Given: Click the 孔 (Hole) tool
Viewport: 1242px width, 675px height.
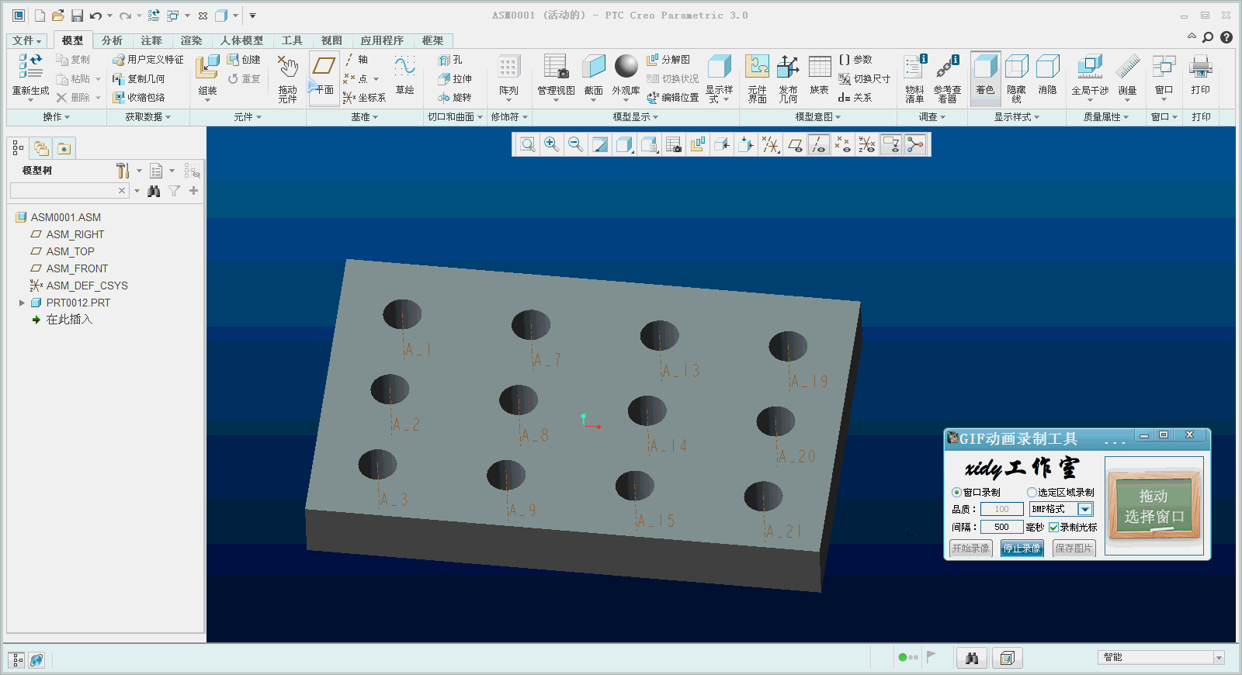Looking at the screenshot, I should (x=450, y=60).
